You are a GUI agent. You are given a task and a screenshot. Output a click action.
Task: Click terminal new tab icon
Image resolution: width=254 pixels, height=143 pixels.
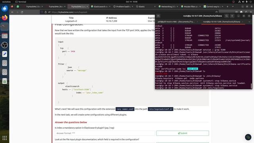tap(158, 16)
